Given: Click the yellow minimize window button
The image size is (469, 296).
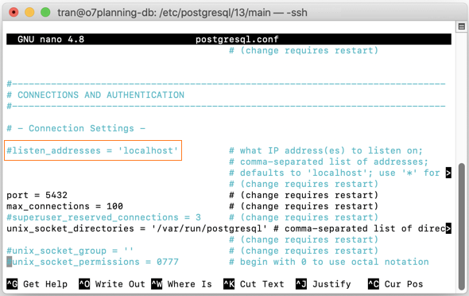Looking at the screenshot, I should (29, 12).
